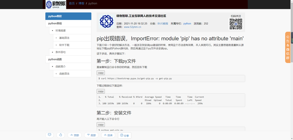Screen dimensions: 293x140
Task: Visit www.52phm.cn official site link
Action: [133, 27]
